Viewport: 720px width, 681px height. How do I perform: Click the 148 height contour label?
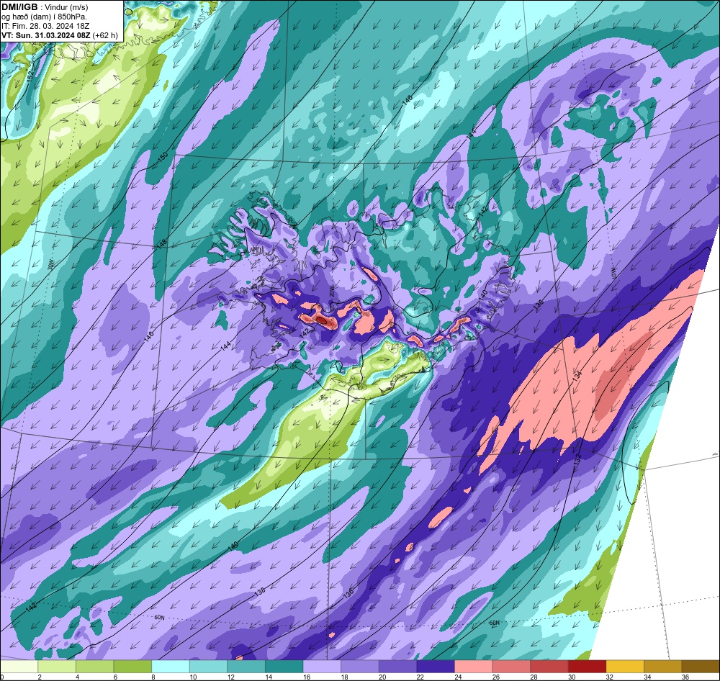(x=161, y=244)
